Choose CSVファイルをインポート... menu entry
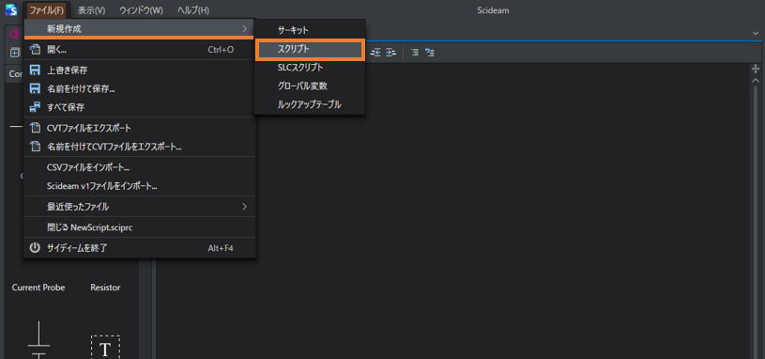The image size is (765, 359). [140, 167]
